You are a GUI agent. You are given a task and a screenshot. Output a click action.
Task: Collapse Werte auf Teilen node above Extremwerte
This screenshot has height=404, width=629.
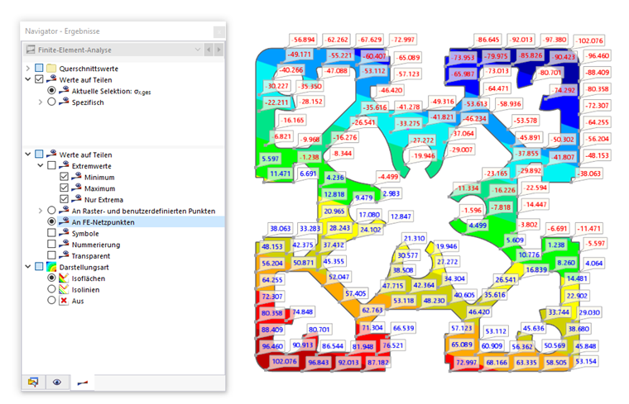point(27,154)
